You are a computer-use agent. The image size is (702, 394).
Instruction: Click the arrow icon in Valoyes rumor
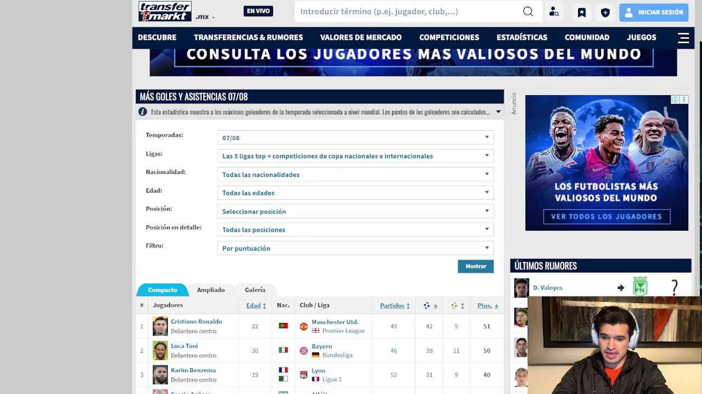(x=621, y=288)
